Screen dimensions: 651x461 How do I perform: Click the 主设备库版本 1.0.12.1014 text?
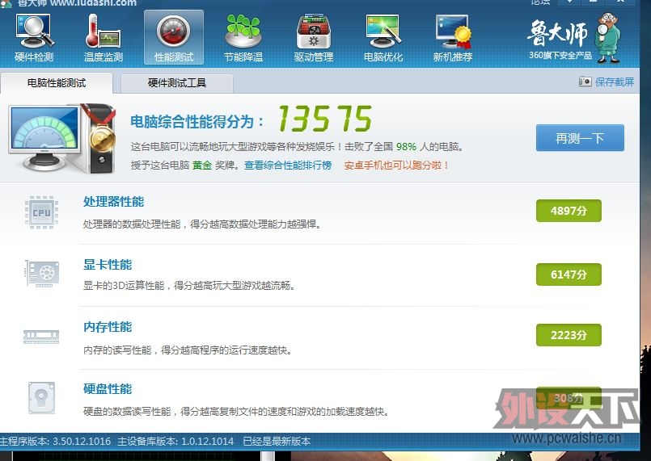175,441
